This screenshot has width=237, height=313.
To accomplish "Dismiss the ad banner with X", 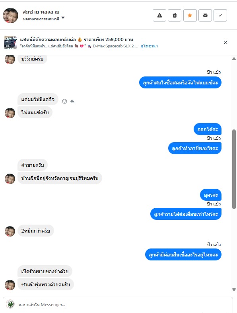I will click(x=225, y=42).
